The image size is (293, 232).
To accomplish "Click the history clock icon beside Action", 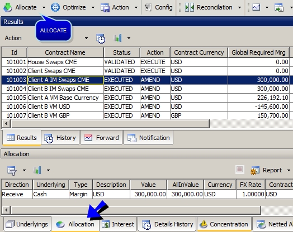I will coord(101,38).
